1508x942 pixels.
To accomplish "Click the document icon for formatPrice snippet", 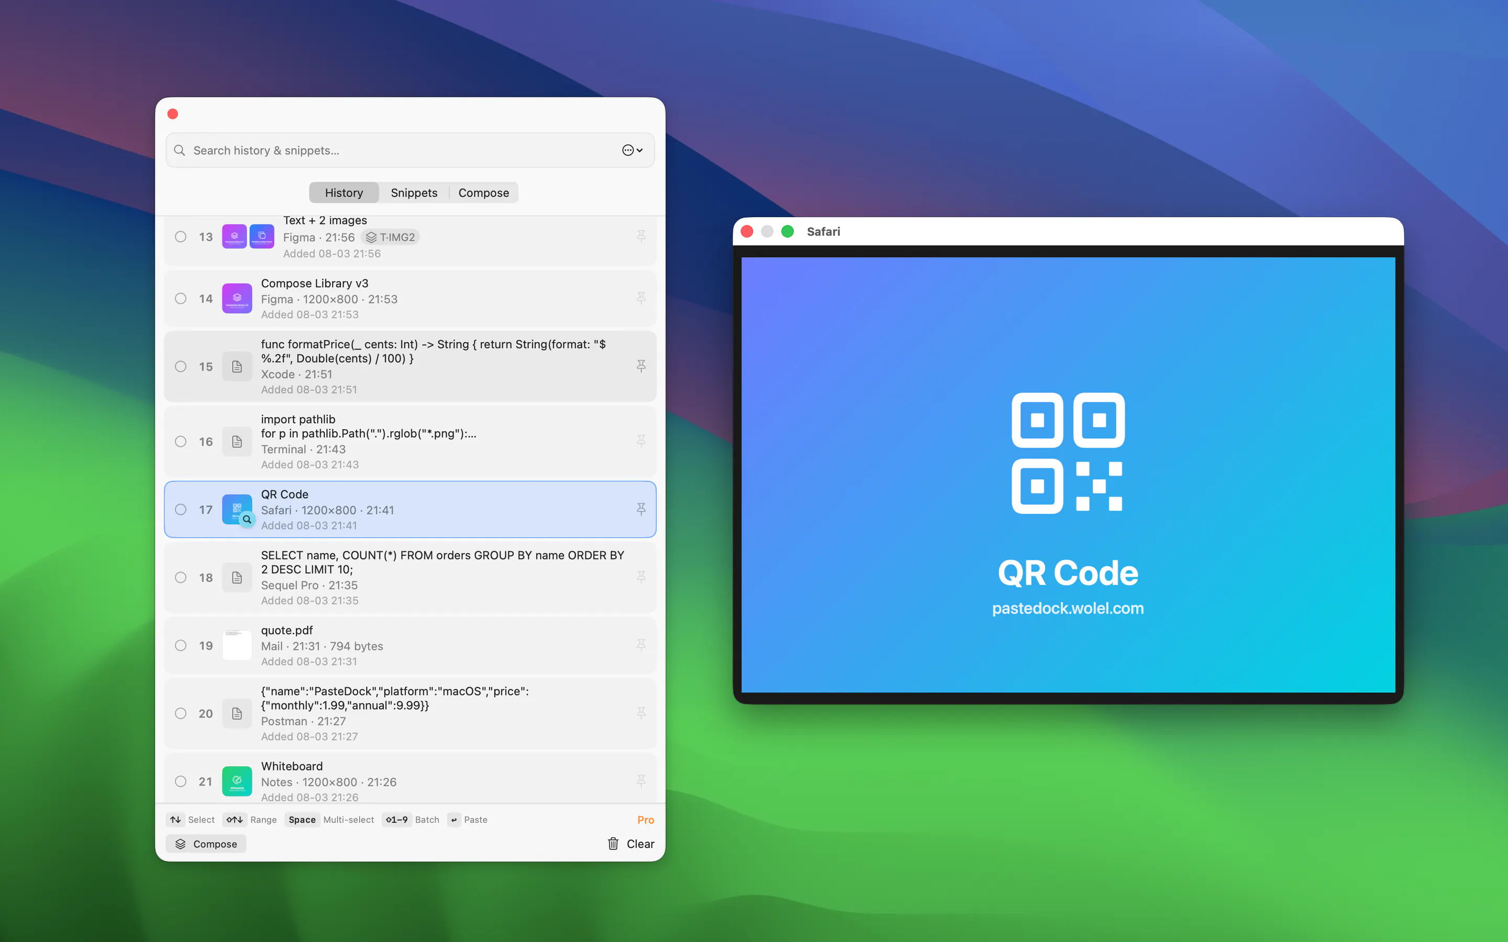I will coord(237,366).
